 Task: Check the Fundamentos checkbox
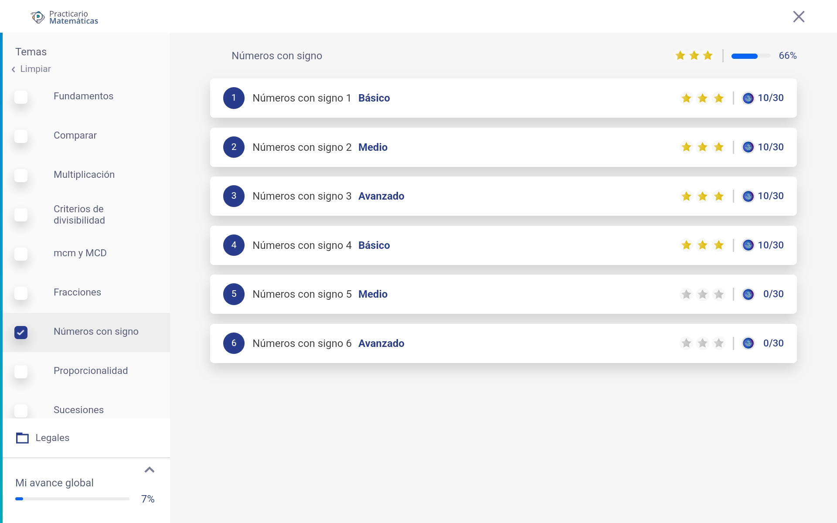click(21, 97)
